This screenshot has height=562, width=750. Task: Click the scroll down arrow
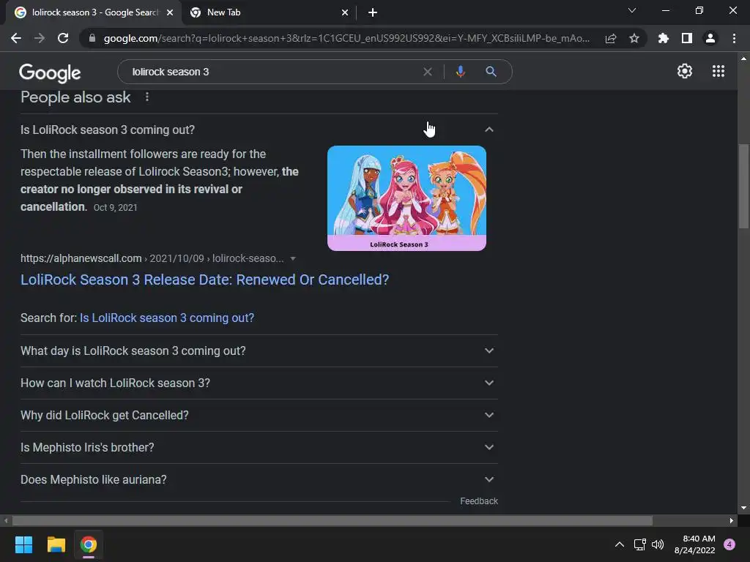(743, 508)
